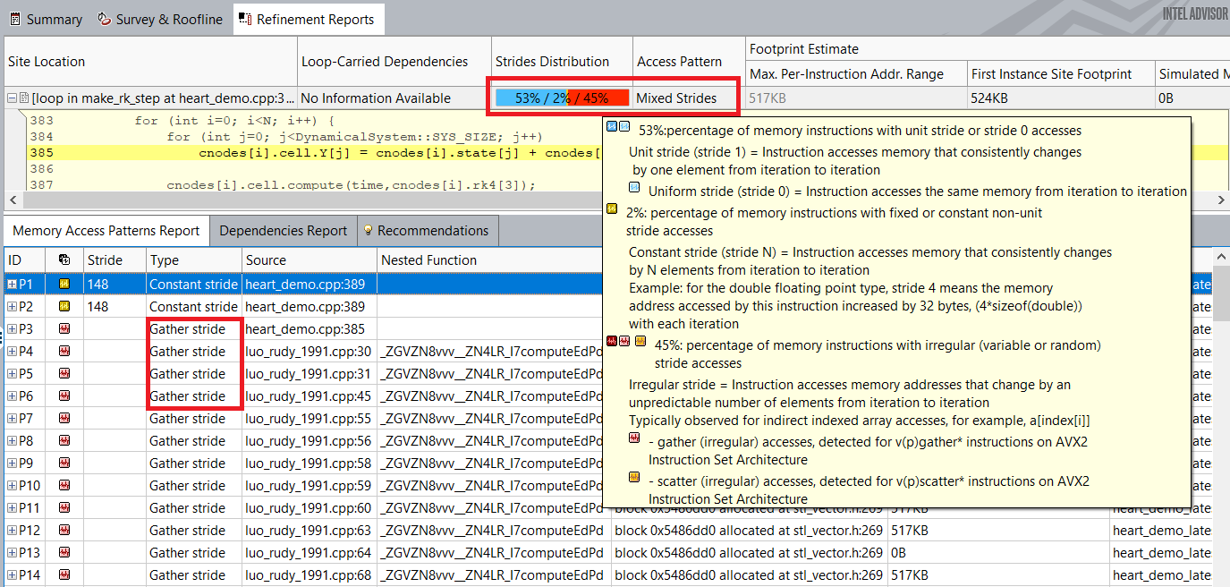The height and width of the screenshot is (587, 1230).
Task: Click the stride-type icon column header
Action: (64, 260)
